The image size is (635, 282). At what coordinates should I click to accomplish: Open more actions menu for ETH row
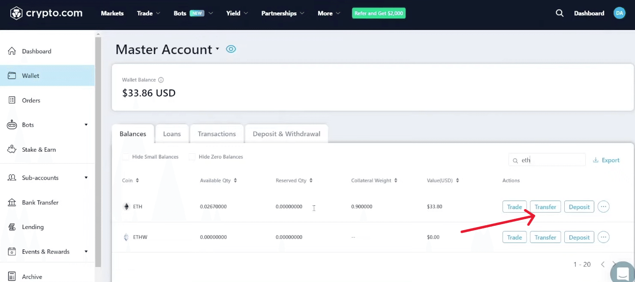tap(603, 207)
